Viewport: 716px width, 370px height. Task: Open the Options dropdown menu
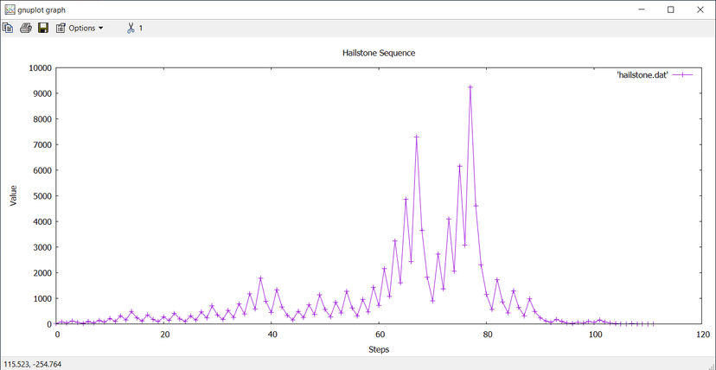coord(80,28)
